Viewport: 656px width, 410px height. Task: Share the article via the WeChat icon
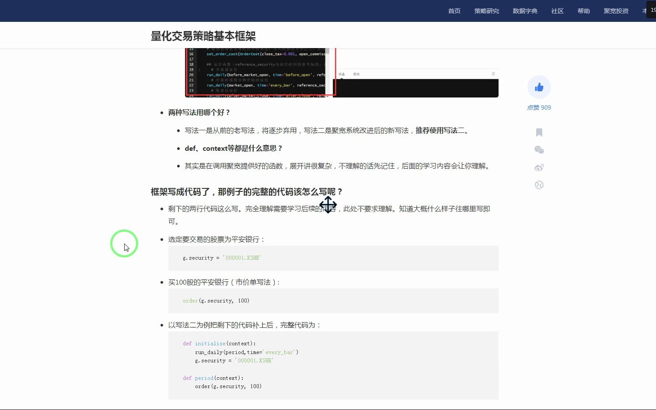pyautogui.click(x=539, y=150)
